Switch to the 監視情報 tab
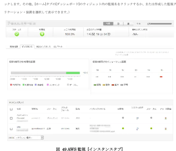This screenshot has height=151, width=176. [x=14, y=47]
